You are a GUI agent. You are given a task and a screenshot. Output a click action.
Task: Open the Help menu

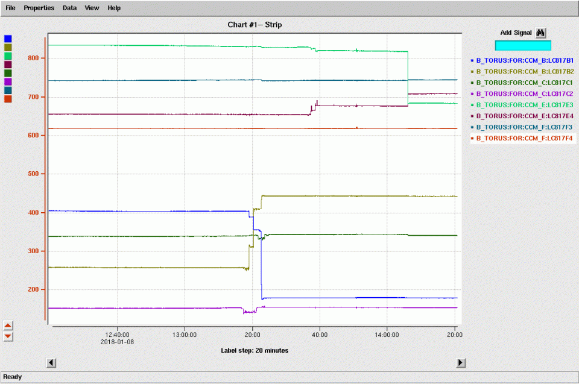[114, 8]
